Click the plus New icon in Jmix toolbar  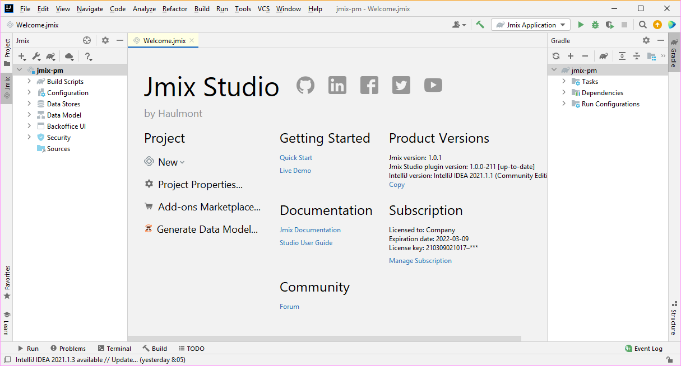[x=22, y=57]
